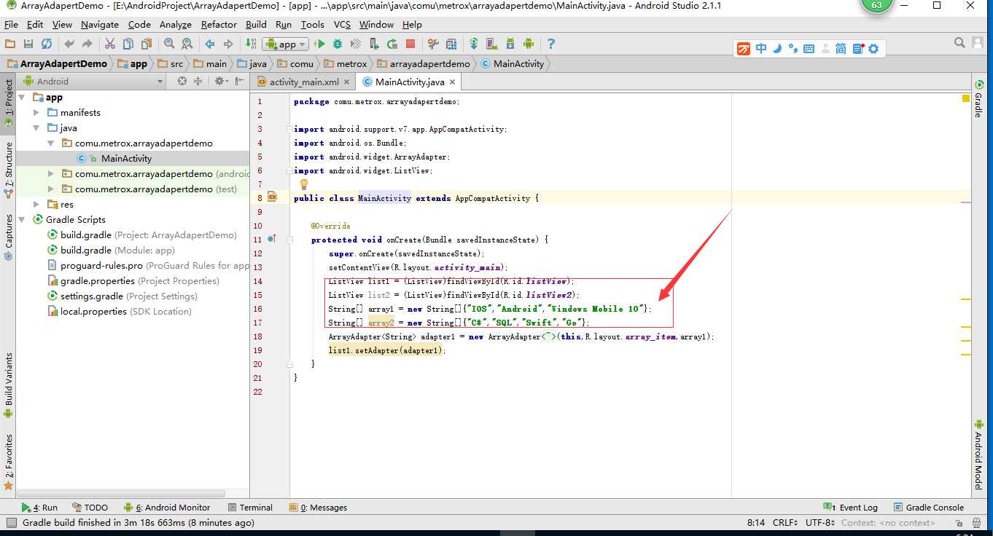Click the yellow analysis status square
This screenshot has width=993, height=536.
click(966, 98)
